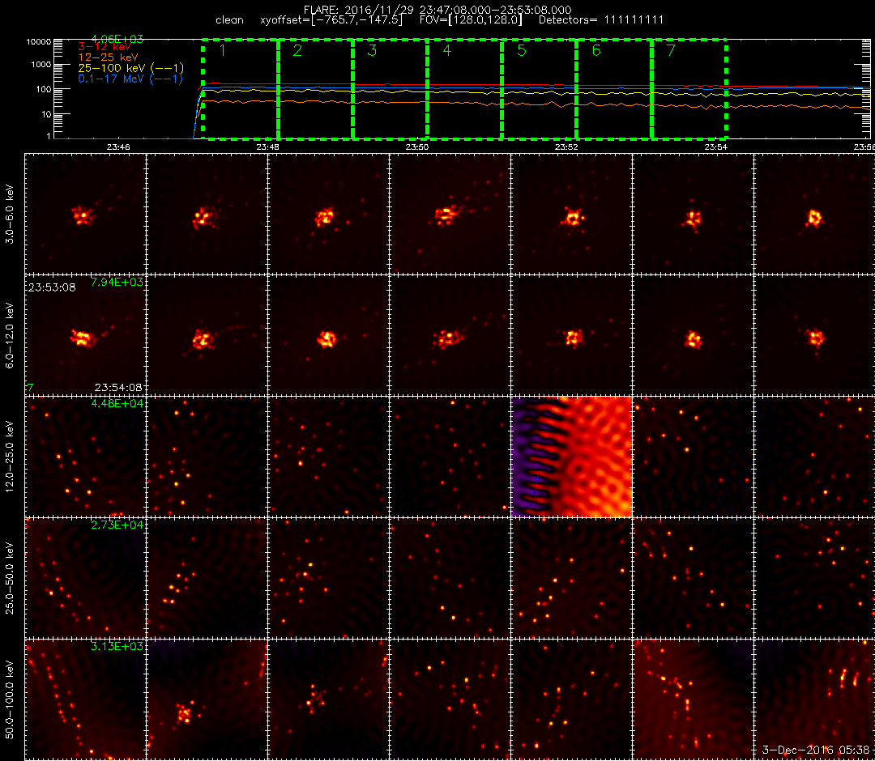This screenshot has height=761, width=875.
Task: Select interval 4 marker in the light curve
Action: [447, 50]
